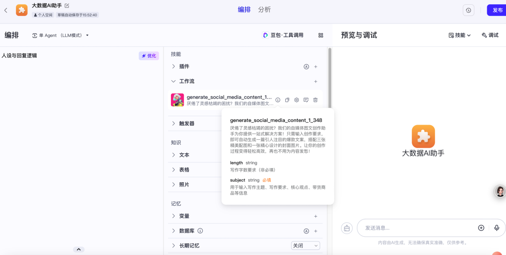Edit the bot name 大数据AI助手
The image size is (506, 255).
click(x=67, y=6)
